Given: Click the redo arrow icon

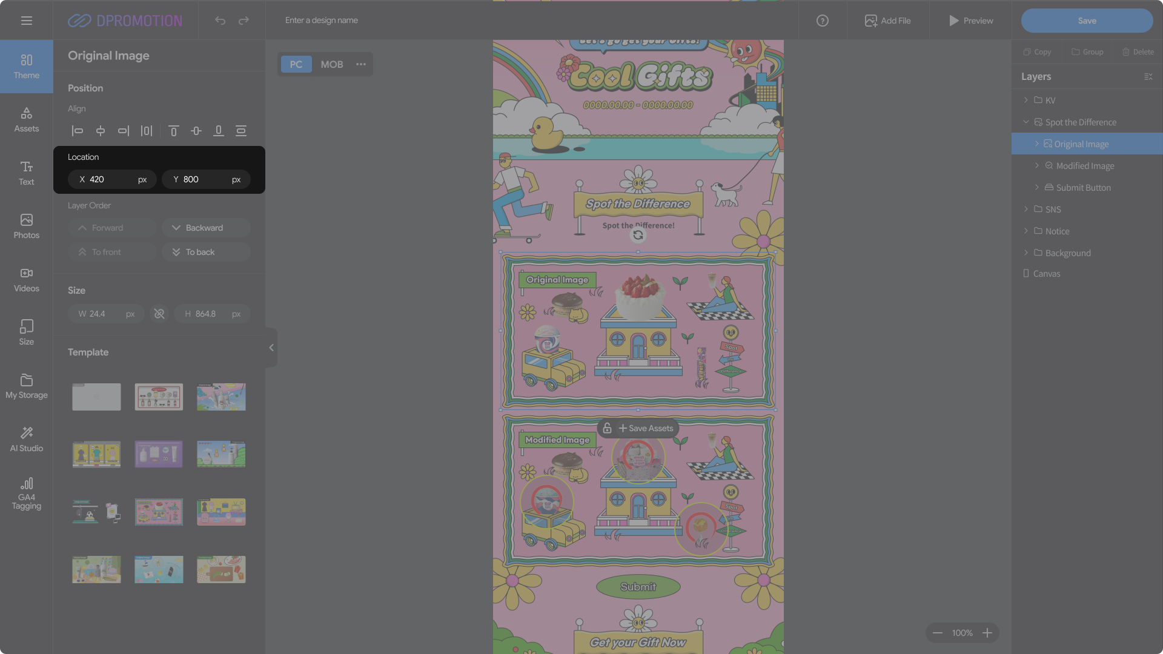Looking at the screenshot, I should 244,21.
